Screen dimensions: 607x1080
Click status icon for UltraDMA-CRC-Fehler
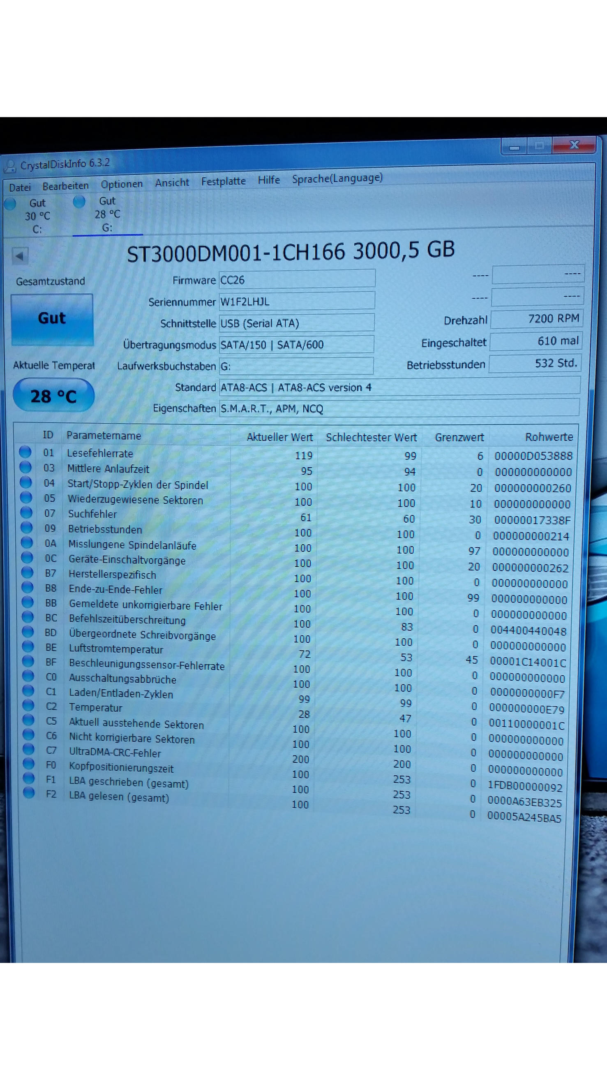(28, 749)
